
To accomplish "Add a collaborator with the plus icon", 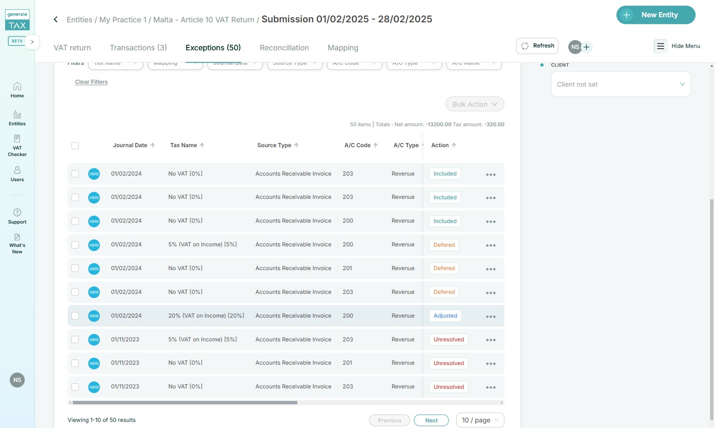I will (587, 47).
